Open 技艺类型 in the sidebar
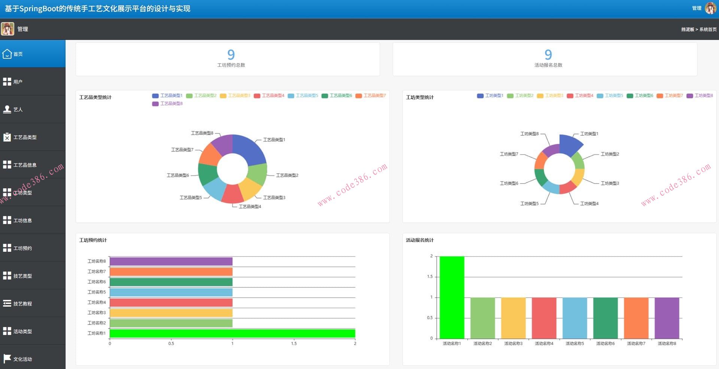 [x=33, y=275]
